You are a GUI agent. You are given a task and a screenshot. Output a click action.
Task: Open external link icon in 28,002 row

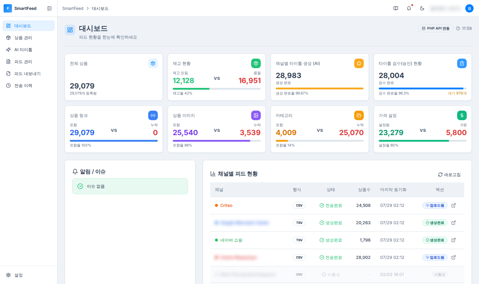(454, 257)
